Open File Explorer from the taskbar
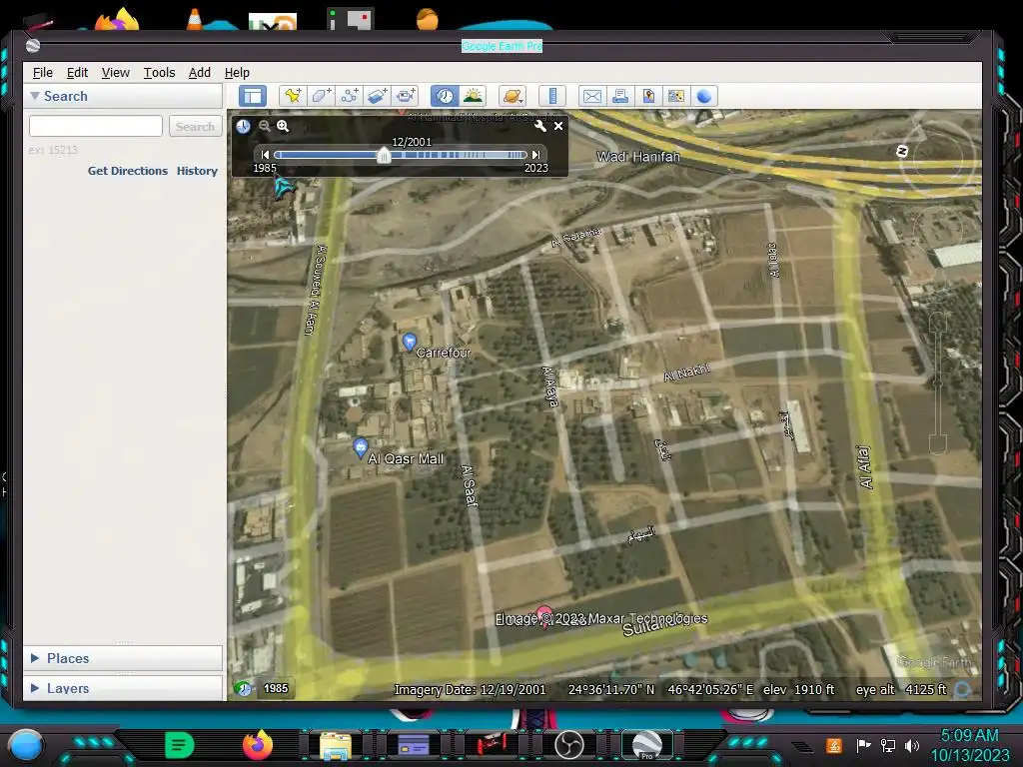Screen dimensions: 1023x767 coord(336,745)
